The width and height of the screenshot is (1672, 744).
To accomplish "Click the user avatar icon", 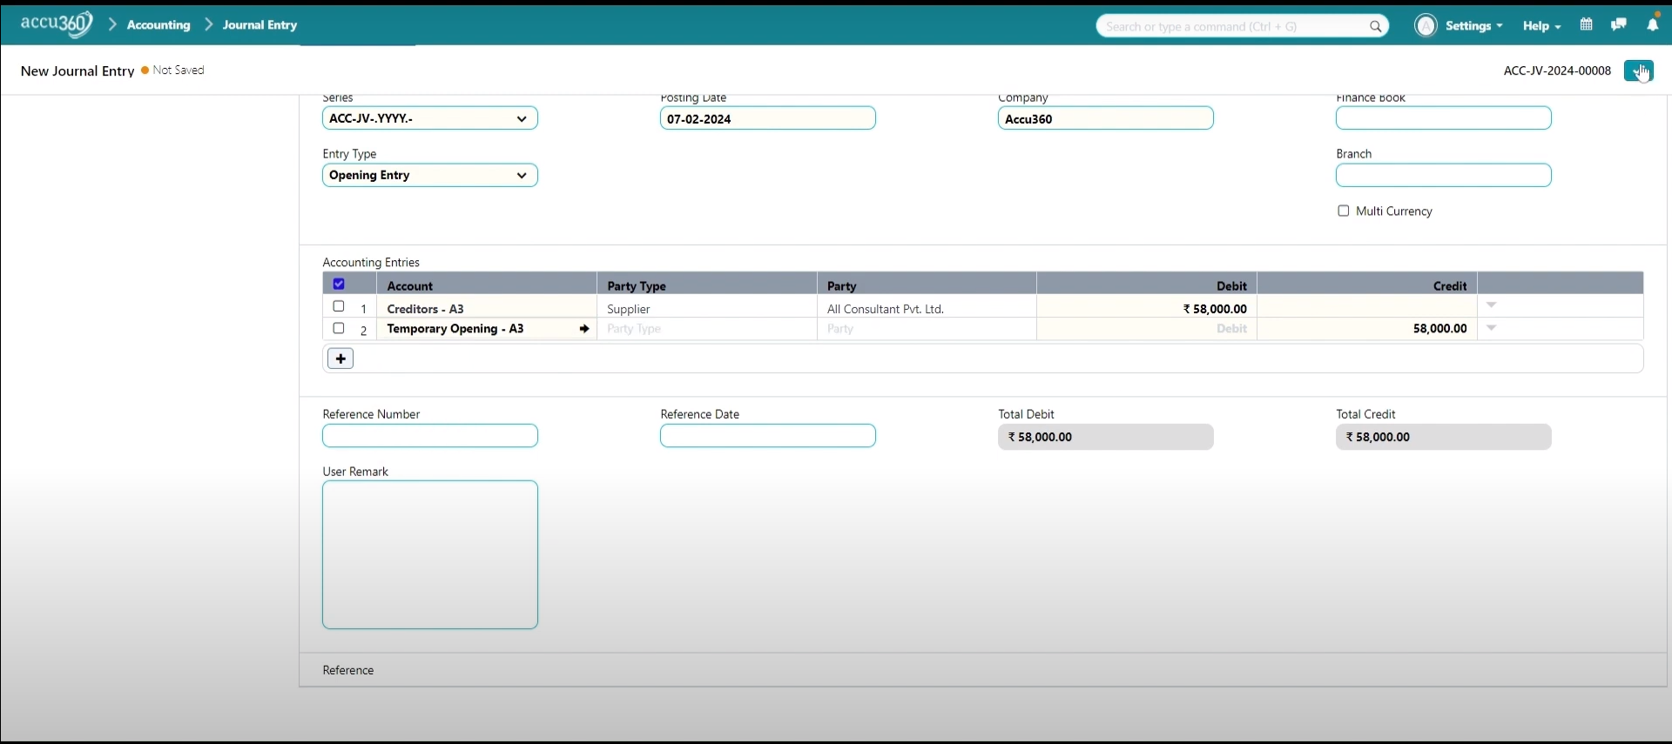I will 1426,26.
